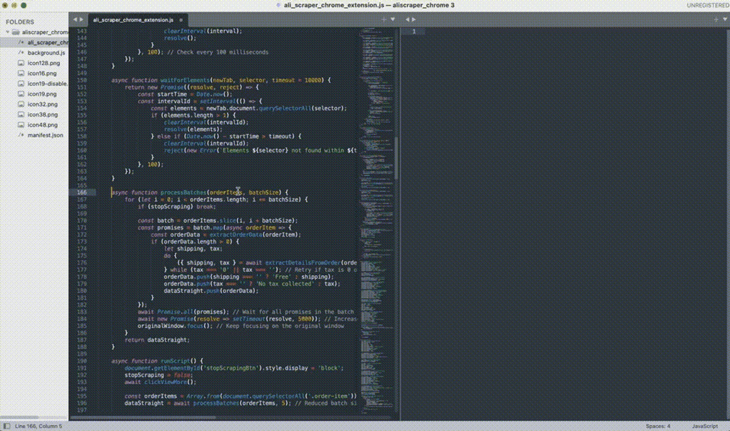730x431 pixels.
Task: Click the aliscraper_chrome folder icon
Action: (16, 32)
